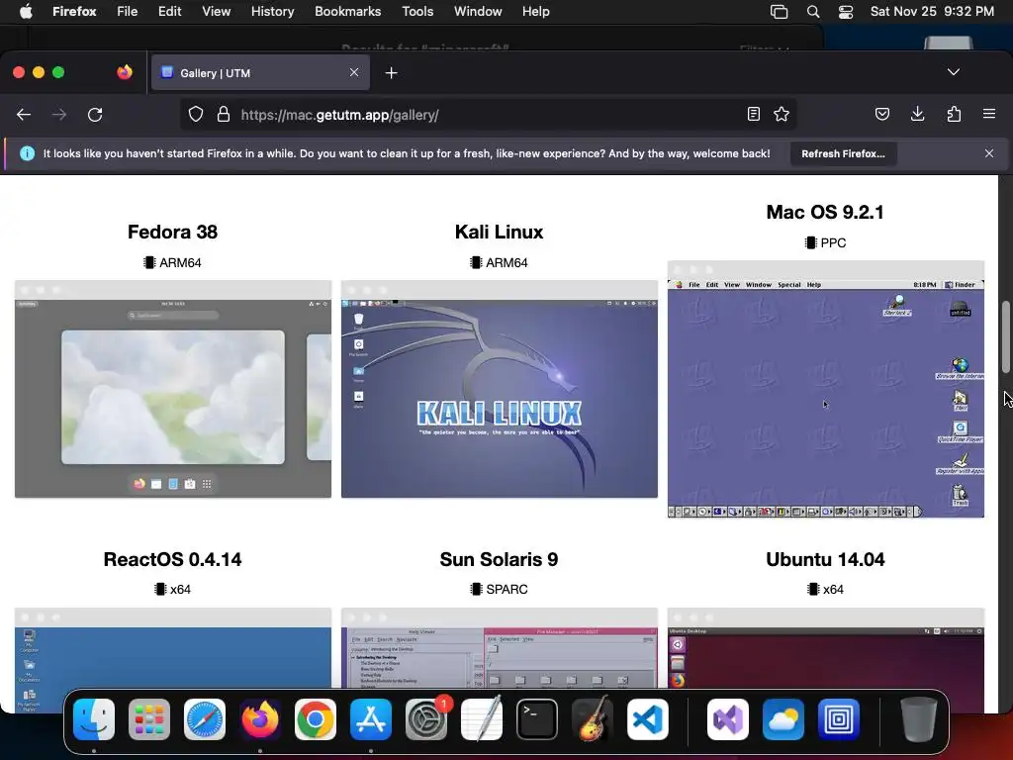Open Mac OS 9.2.1 gallery entry

(825, 212)
